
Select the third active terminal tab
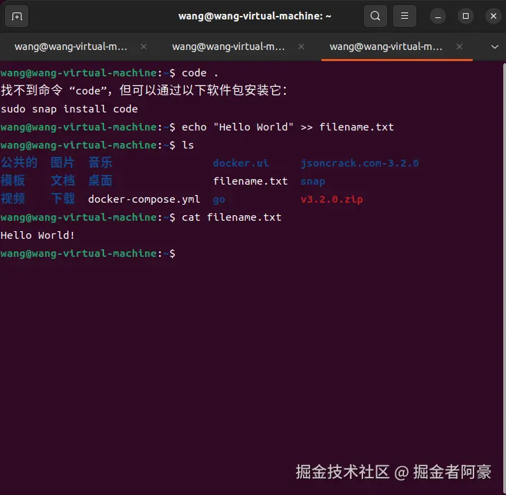tap(397, 47)
